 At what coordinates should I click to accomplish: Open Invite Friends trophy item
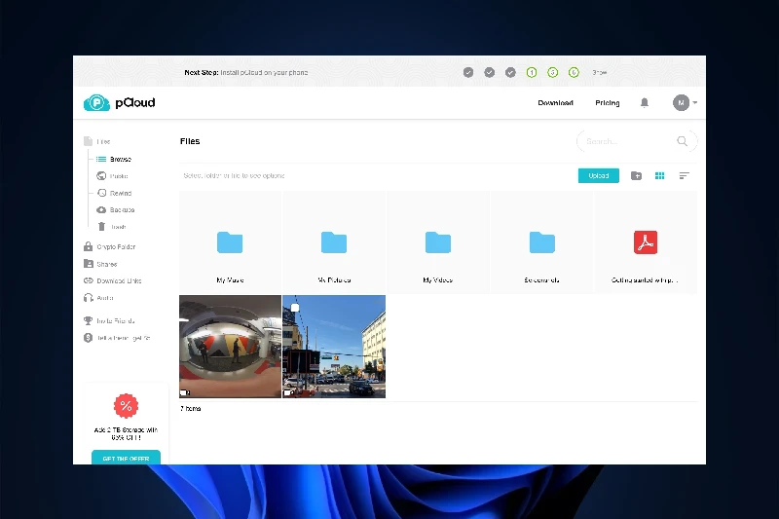click(x=109, y=320)
